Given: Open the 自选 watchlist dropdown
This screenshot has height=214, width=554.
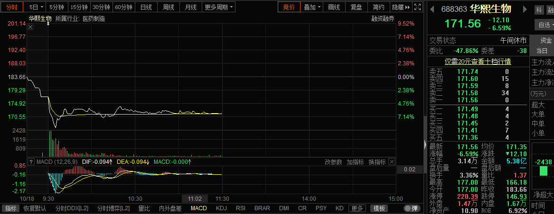Looking at the screenshot, I should [x=544, y=25].
